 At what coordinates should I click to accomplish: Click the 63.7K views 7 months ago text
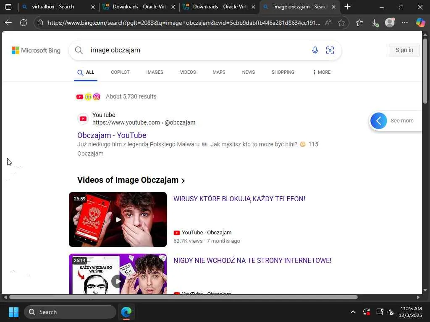(x=207, y=241)
